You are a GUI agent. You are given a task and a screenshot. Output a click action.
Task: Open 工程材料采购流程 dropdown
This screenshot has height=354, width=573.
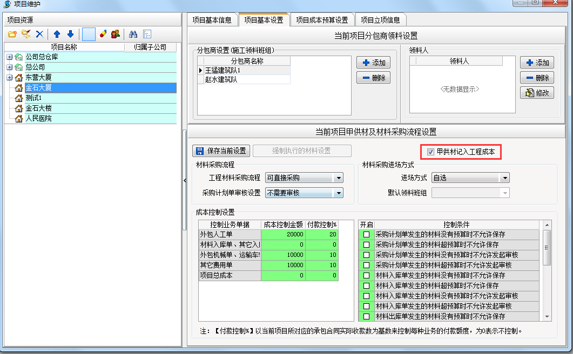(x=338, y=178)
